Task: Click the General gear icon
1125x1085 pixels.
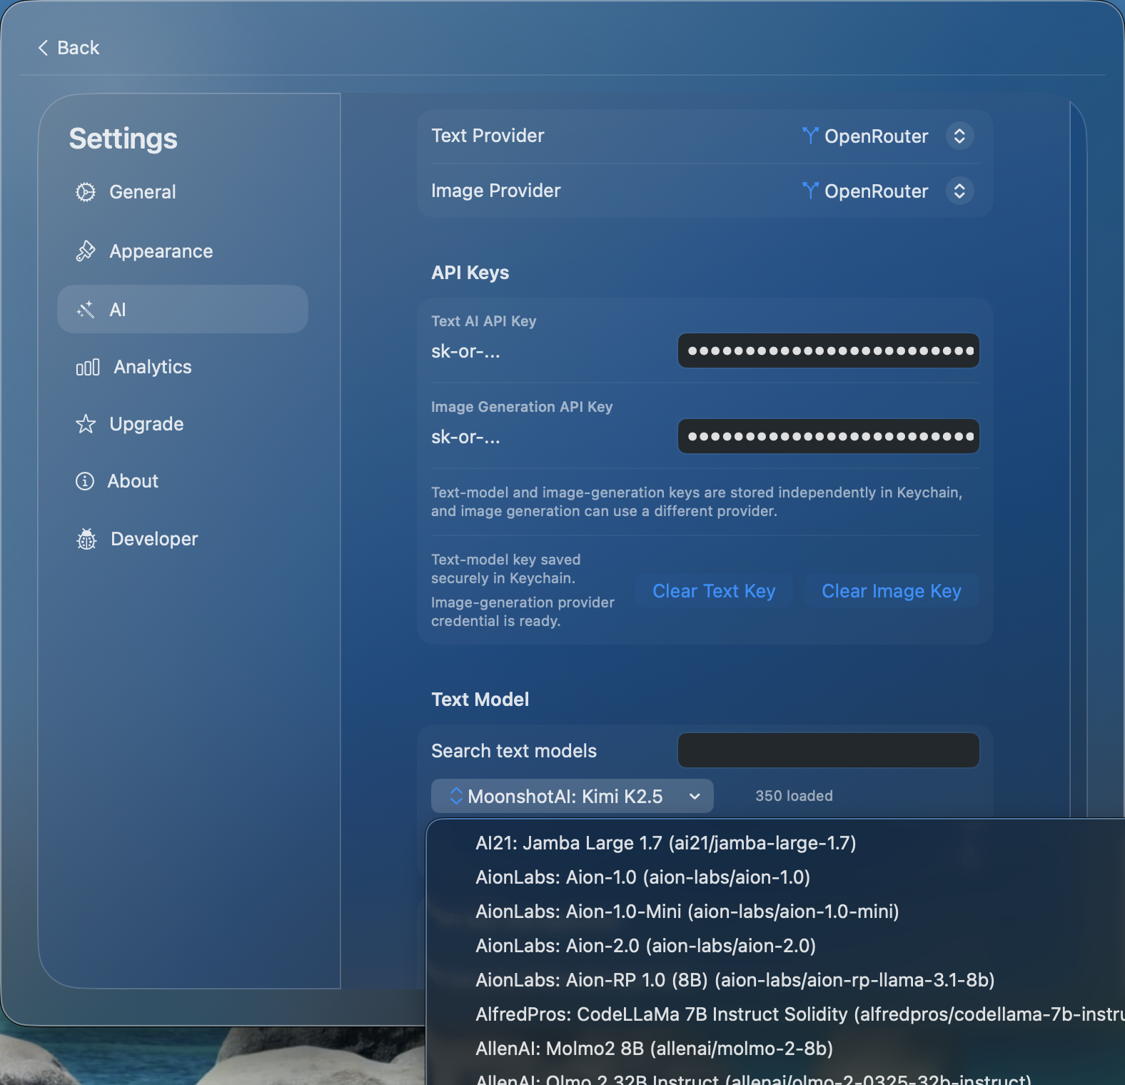Action: pos(86,192)
